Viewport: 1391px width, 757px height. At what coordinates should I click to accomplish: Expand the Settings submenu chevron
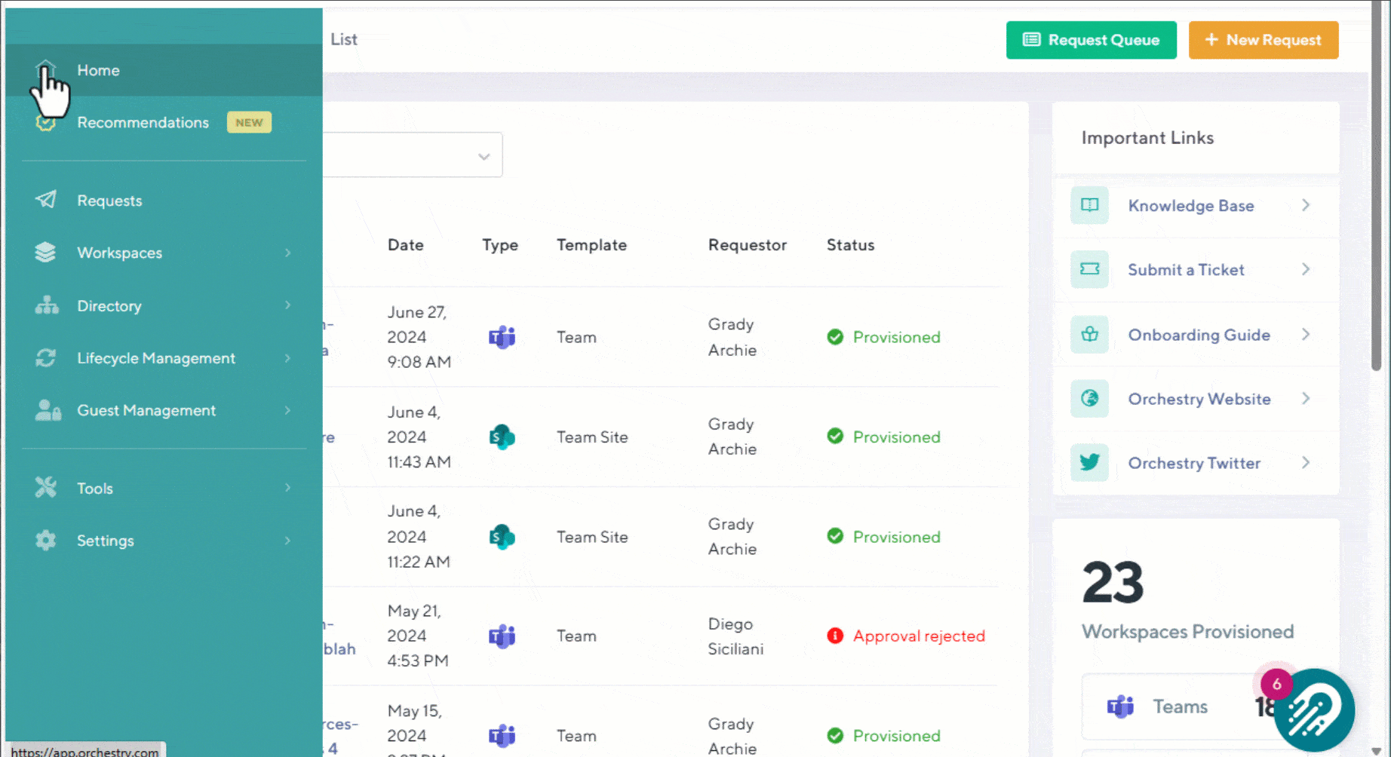287,541
